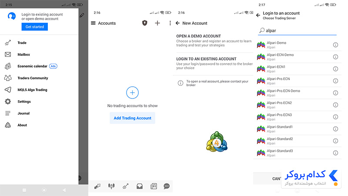
Task: Open hamburger menu on Accounts screen
Action: [93, 23]
